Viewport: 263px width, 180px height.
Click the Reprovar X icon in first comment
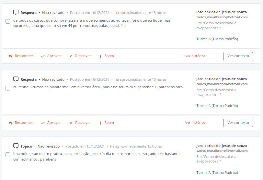(71, 56)
